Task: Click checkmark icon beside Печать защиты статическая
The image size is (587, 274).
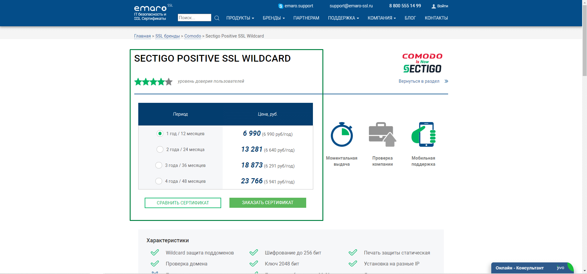Action: pos(353,253)
